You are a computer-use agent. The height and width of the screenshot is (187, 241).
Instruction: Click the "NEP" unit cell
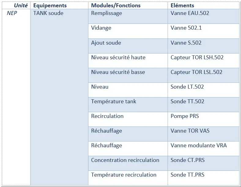coord(12,13)
